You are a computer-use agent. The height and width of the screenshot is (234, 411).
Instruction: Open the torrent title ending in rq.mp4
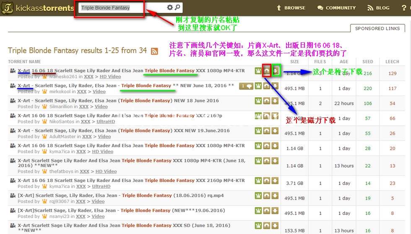coord(121,195)
